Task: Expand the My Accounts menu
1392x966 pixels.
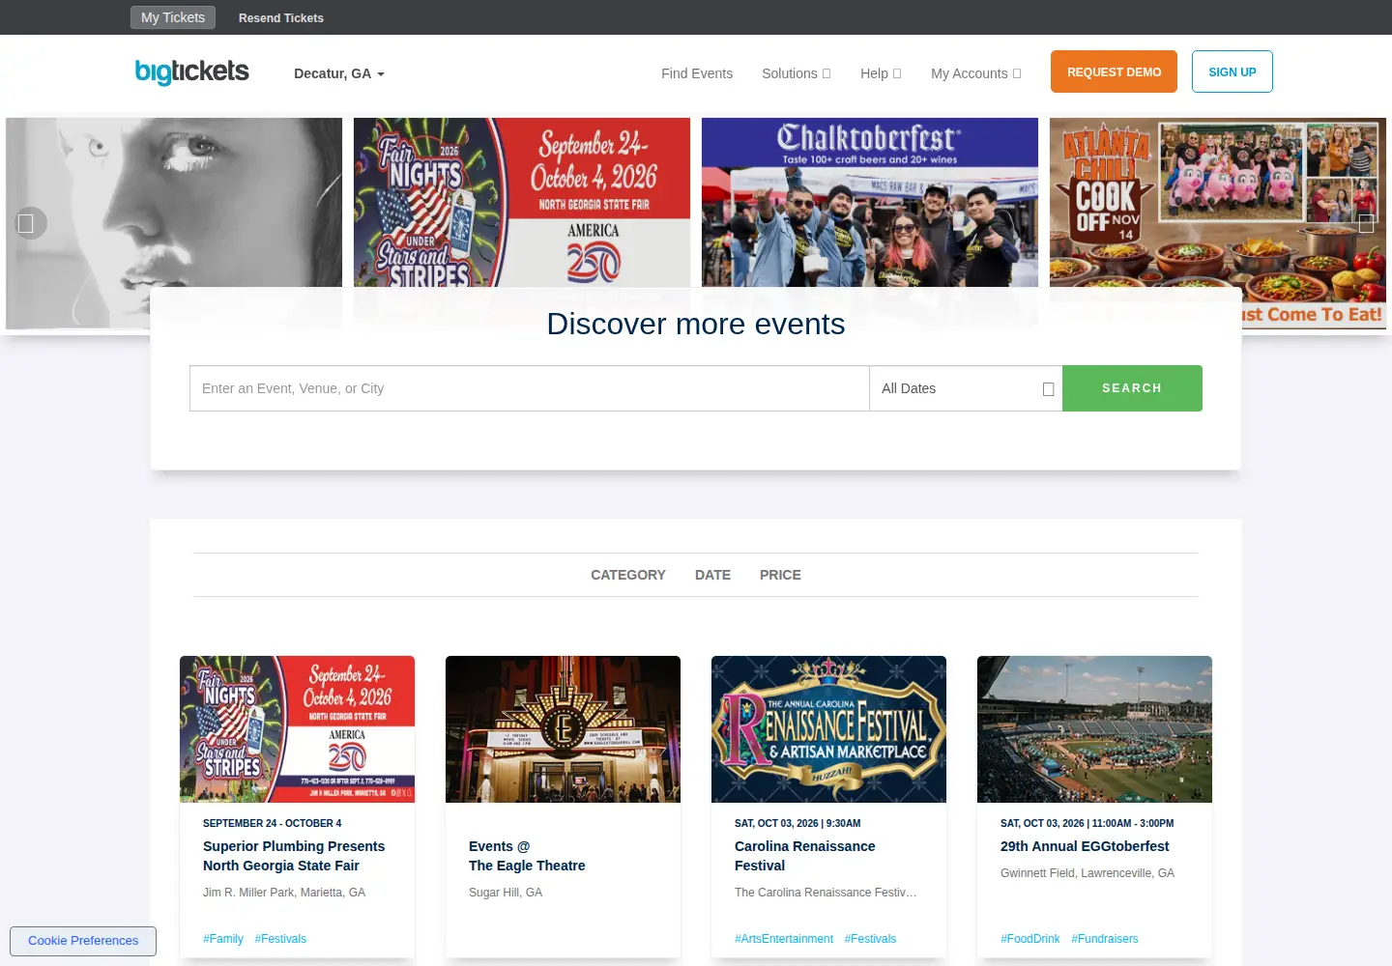Action: [976, 73]
